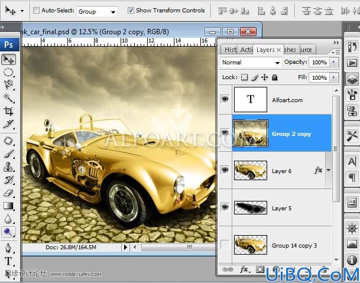Hide the Group 2 copy layer
360x283 pixels.
pyautogui.click(x=225, y=133)
